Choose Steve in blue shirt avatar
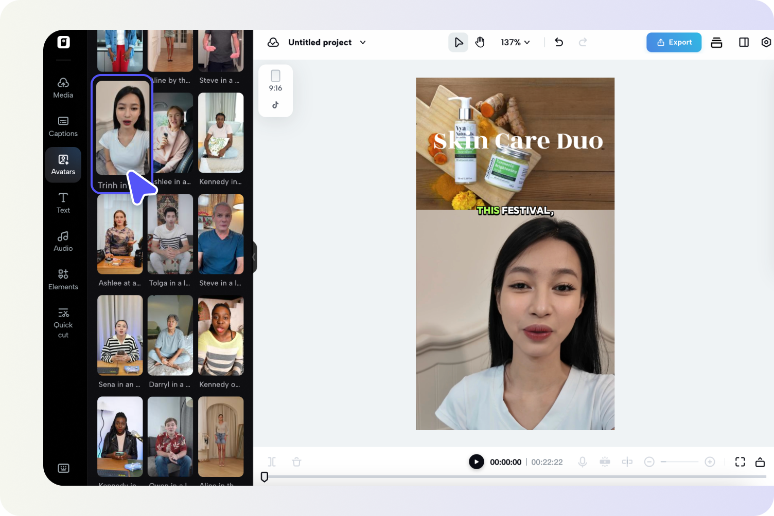The width and height of the screenshot is (774, 516). [x=221, y=234]
